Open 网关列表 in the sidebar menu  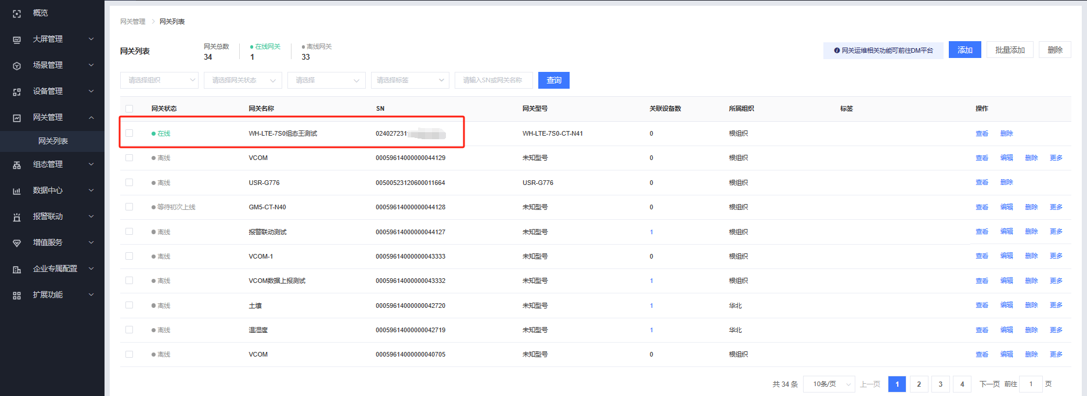click(x=53, y=141)
